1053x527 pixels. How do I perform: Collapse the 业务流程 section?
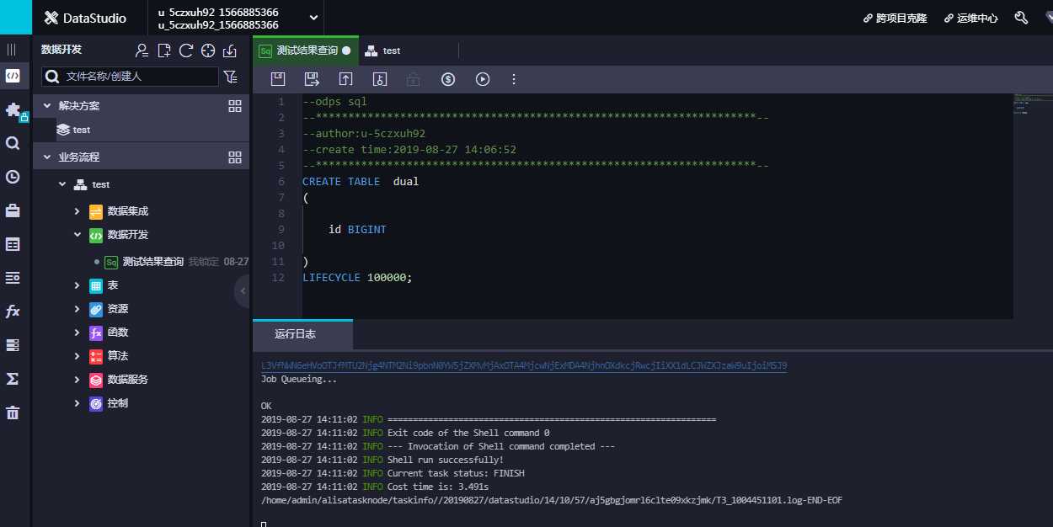tap(47, 157)
